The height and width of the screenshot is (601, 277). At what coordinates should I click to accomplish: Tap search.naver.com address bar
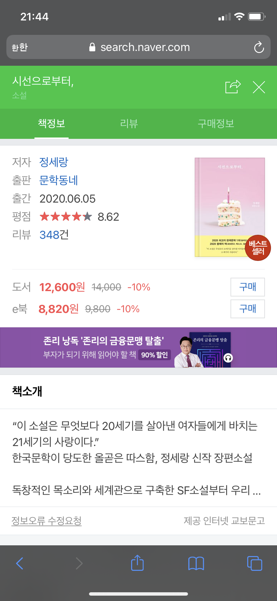[138, 47]
